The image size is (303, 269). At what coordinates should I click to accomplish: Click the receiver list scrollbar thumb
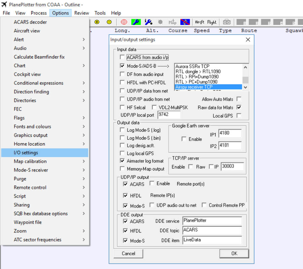[x=245, y=80]
